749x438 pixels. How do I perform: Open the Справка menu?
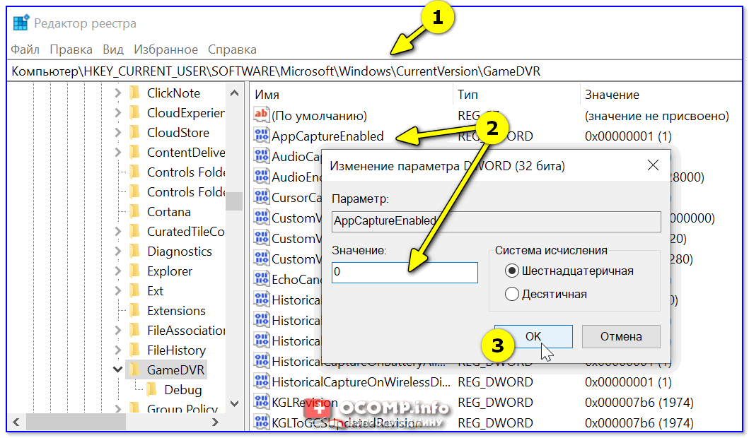pyautogui.click(x=232, y=49)
